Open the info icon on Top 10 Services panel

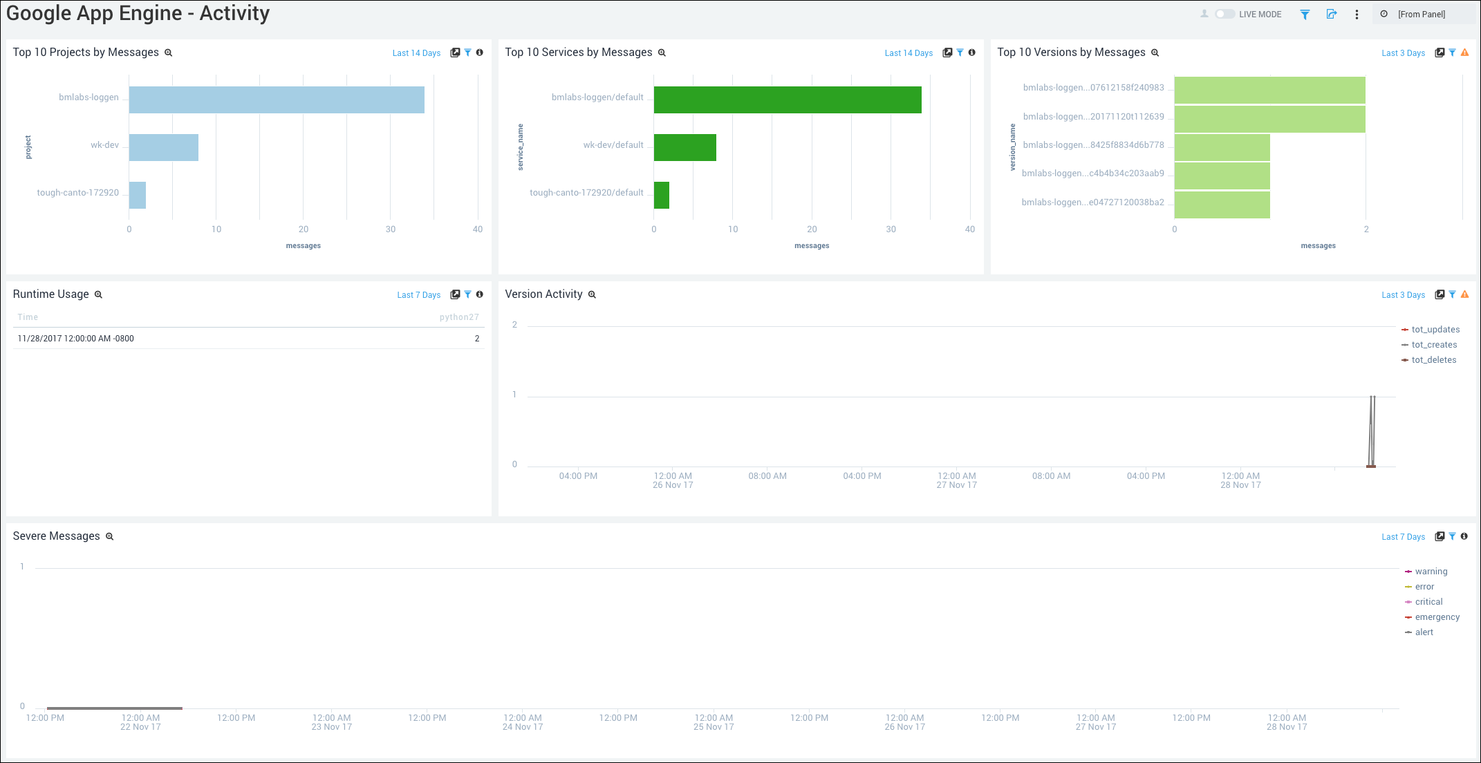coord(973,53)
